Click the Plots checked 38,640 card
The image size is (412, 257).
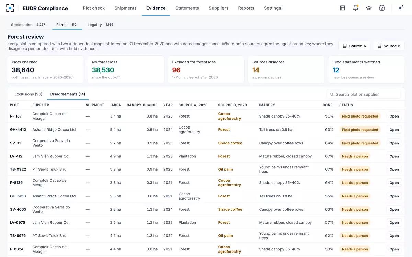(46, 70)
